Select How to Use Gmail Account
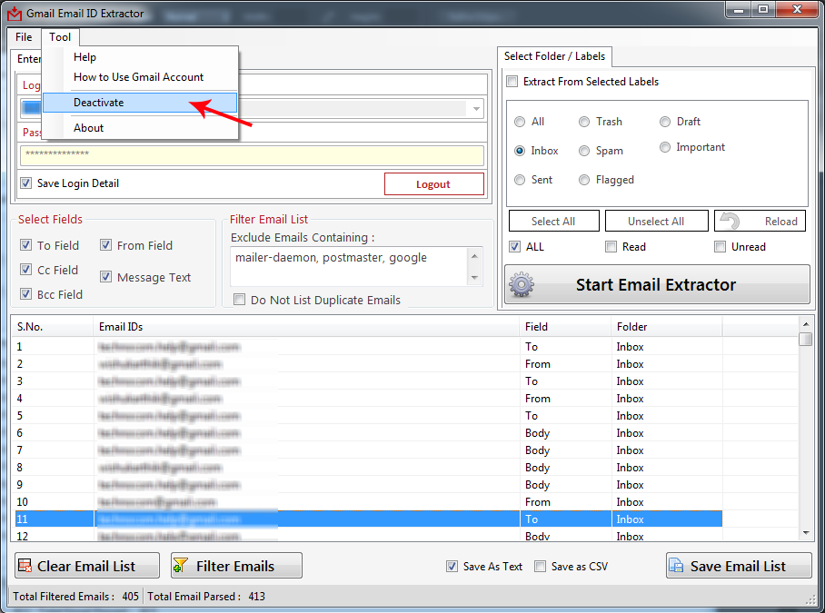The image size is (825, 613). pos(138,77)
